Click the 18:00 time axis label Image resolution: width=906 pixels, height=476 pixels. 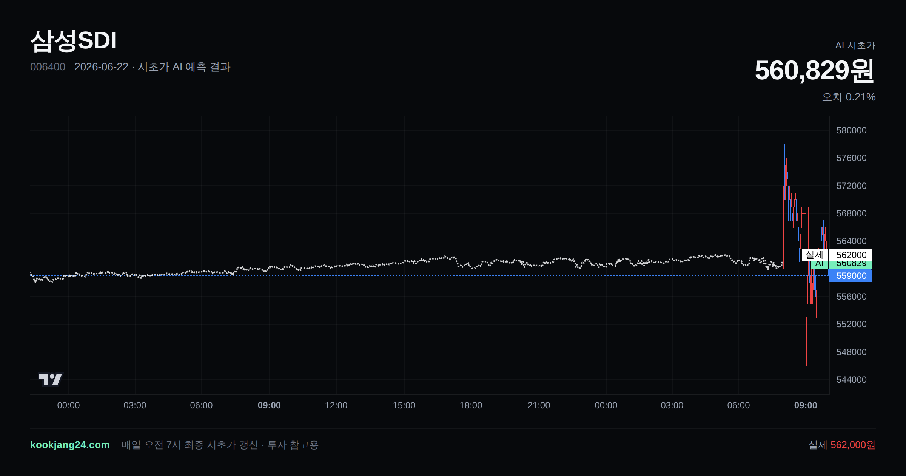471,405
